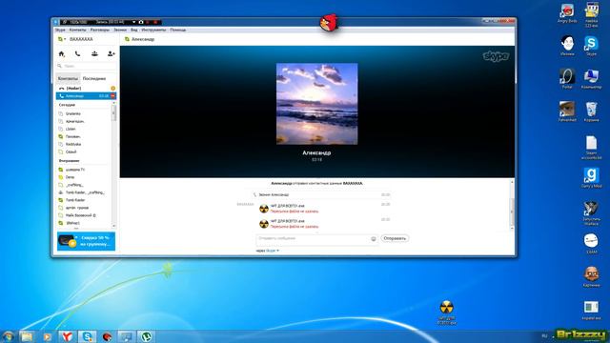Click the 50% discount Skype ad banner
The width and height of the screenshot is (610, 343).
pyautogui.click(x=86, y=241)
